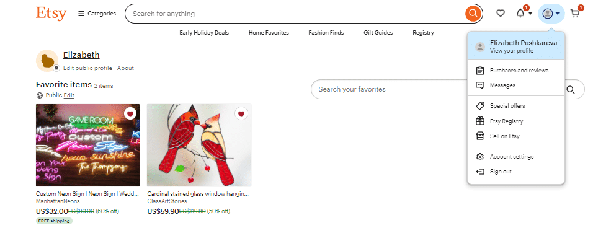Open the Gift Guides nav item
This screenshot has height=241, width=611.
click(x=378, y=33)
